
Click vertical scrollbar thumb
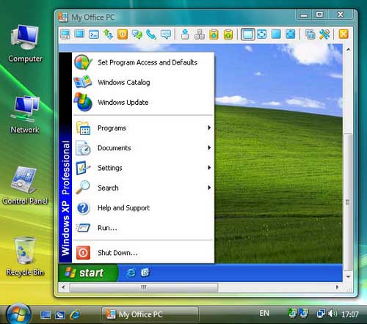[x=348, y=202]
